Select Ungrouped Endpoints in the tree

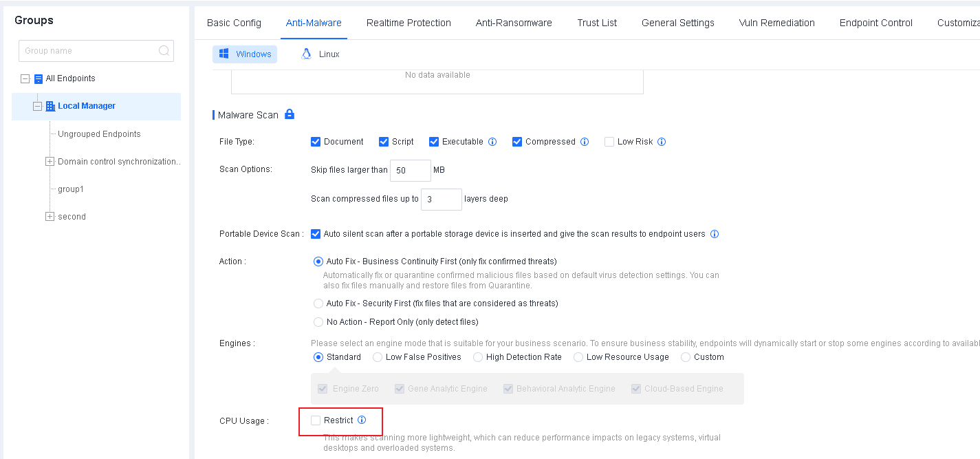[99, 134]
